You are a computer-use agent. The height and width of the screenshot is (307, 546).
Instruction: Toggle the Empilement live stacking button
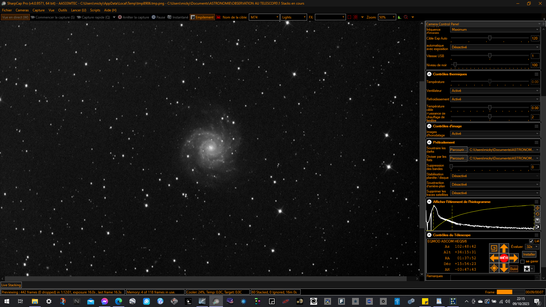point(202,17)
